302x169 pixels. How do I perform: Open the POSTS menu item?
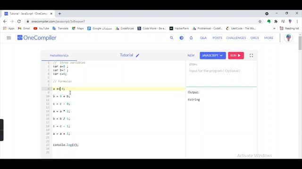(217, 38)
